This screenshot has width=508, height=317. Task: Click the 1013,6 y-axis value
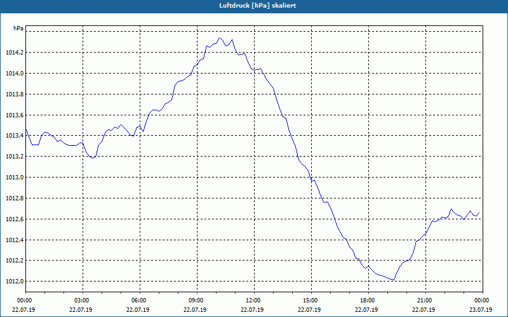[x=15, y=115]
